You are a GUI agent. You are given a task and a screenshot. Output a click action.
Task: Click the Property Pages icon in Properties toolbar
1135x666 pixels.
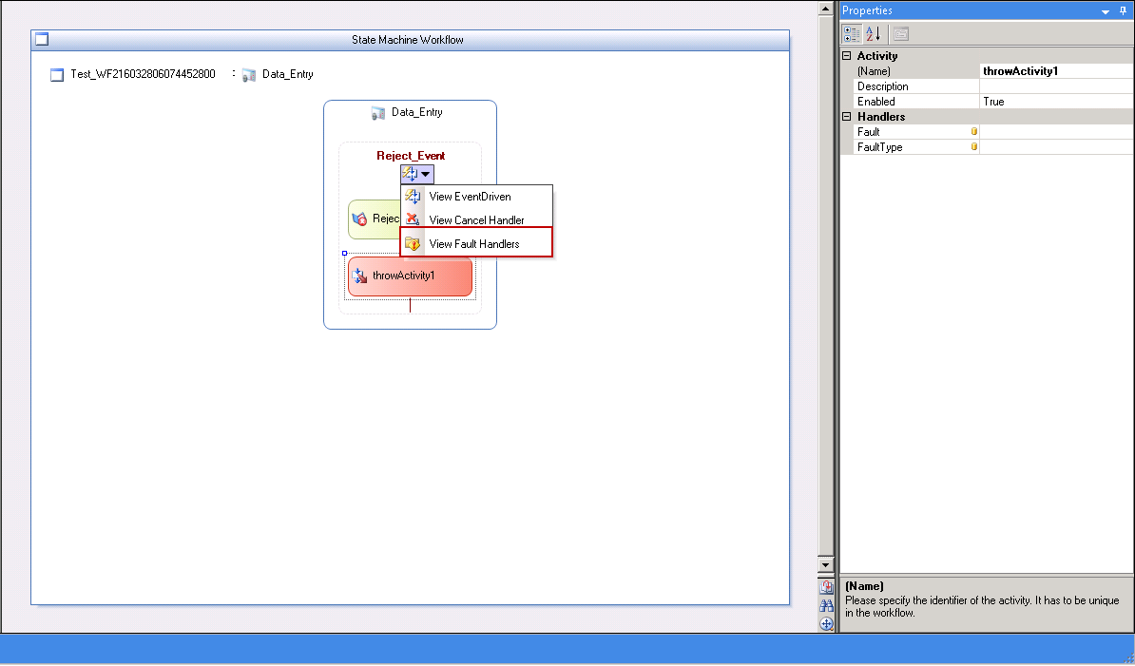[900, 34]
